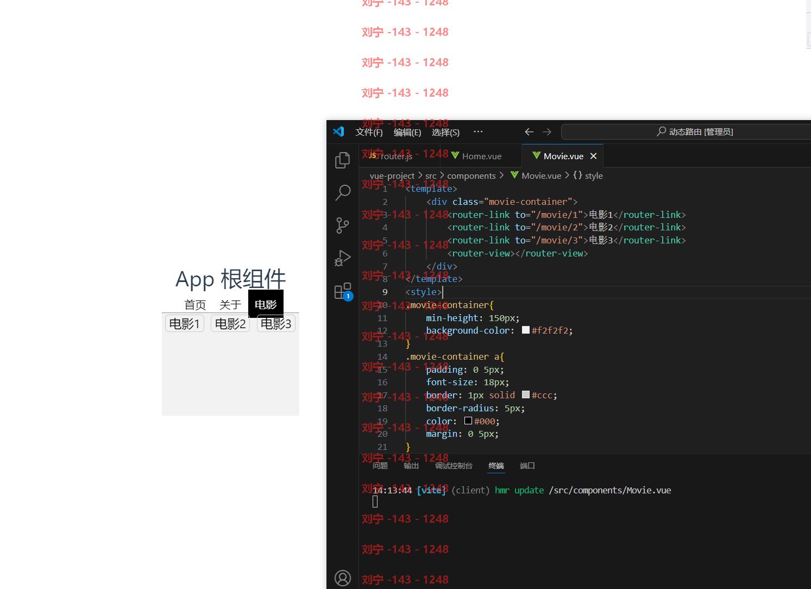Open the 选择(S) menu
The height and width of the screenshot is (589, 811).
pos(445,132)
